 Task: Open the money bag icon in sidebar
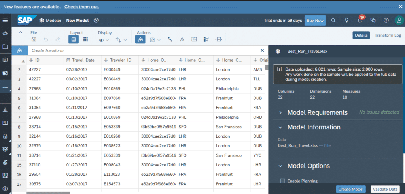[5, 162]
